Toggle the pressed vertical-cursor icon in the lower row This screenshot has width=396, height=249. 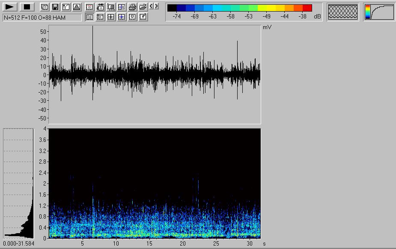(x=89, y=17)
